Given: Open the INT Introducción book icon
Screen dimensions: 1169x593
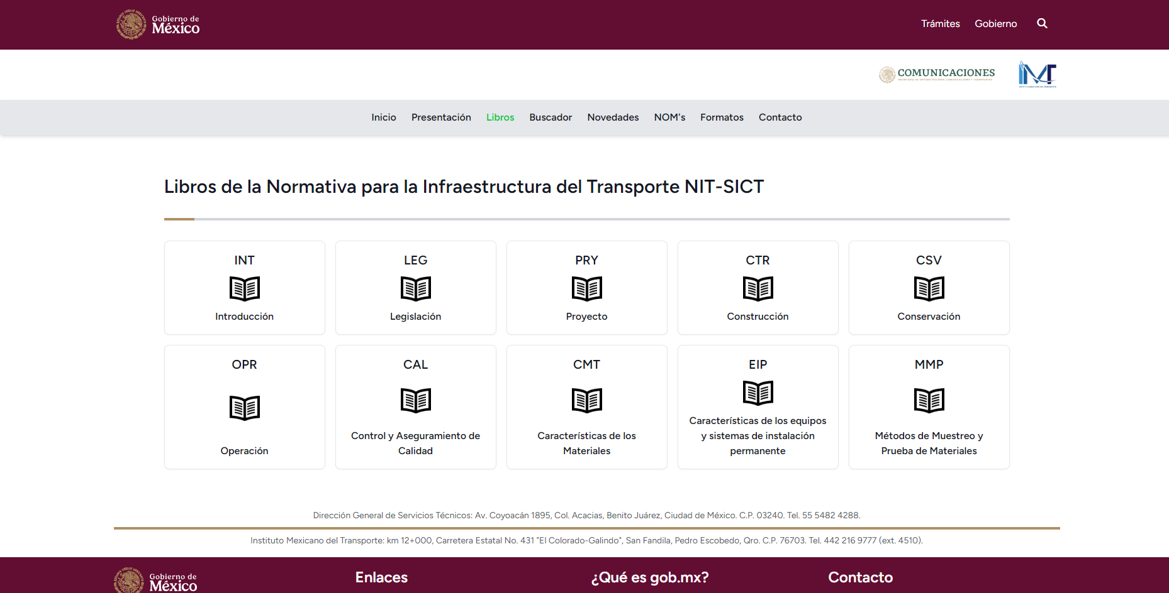Looking at the screenshot, I should pos(244,289).
